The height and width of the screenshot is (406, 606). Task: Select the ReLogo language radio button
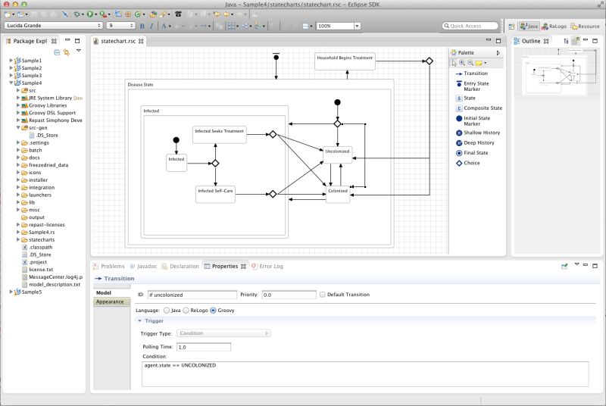[186, 311]
